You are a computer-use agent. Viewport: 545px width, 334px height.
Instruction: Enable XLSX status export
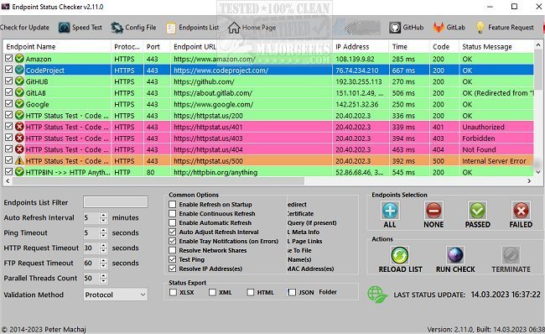[x=173, y=292]
